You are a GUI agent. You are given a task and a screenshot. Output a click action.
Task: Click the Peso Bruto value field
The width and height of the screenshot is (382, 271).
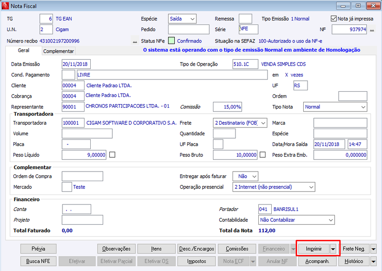point(235,155)
